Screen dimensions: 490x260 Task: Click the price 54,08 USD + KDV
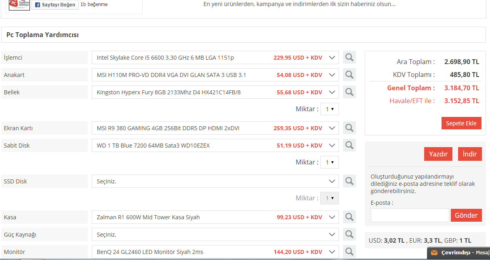click(299, 75)
